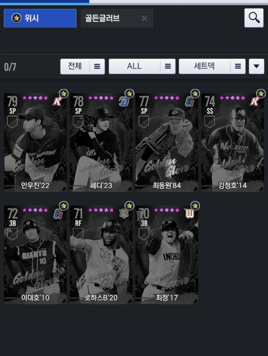Click the KT team logo on 로하스B'20 card
The image size is (268, 356).
pyautogui.click(x=124, y=214)
